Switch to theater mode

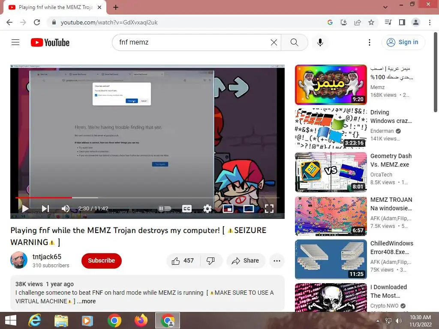[248, 209]
